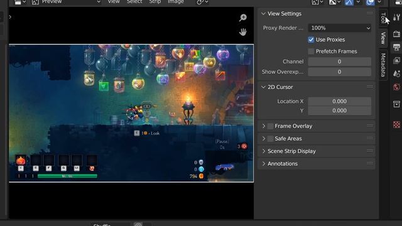Open the Select menu
402x226 pixels.
(134, 2)
